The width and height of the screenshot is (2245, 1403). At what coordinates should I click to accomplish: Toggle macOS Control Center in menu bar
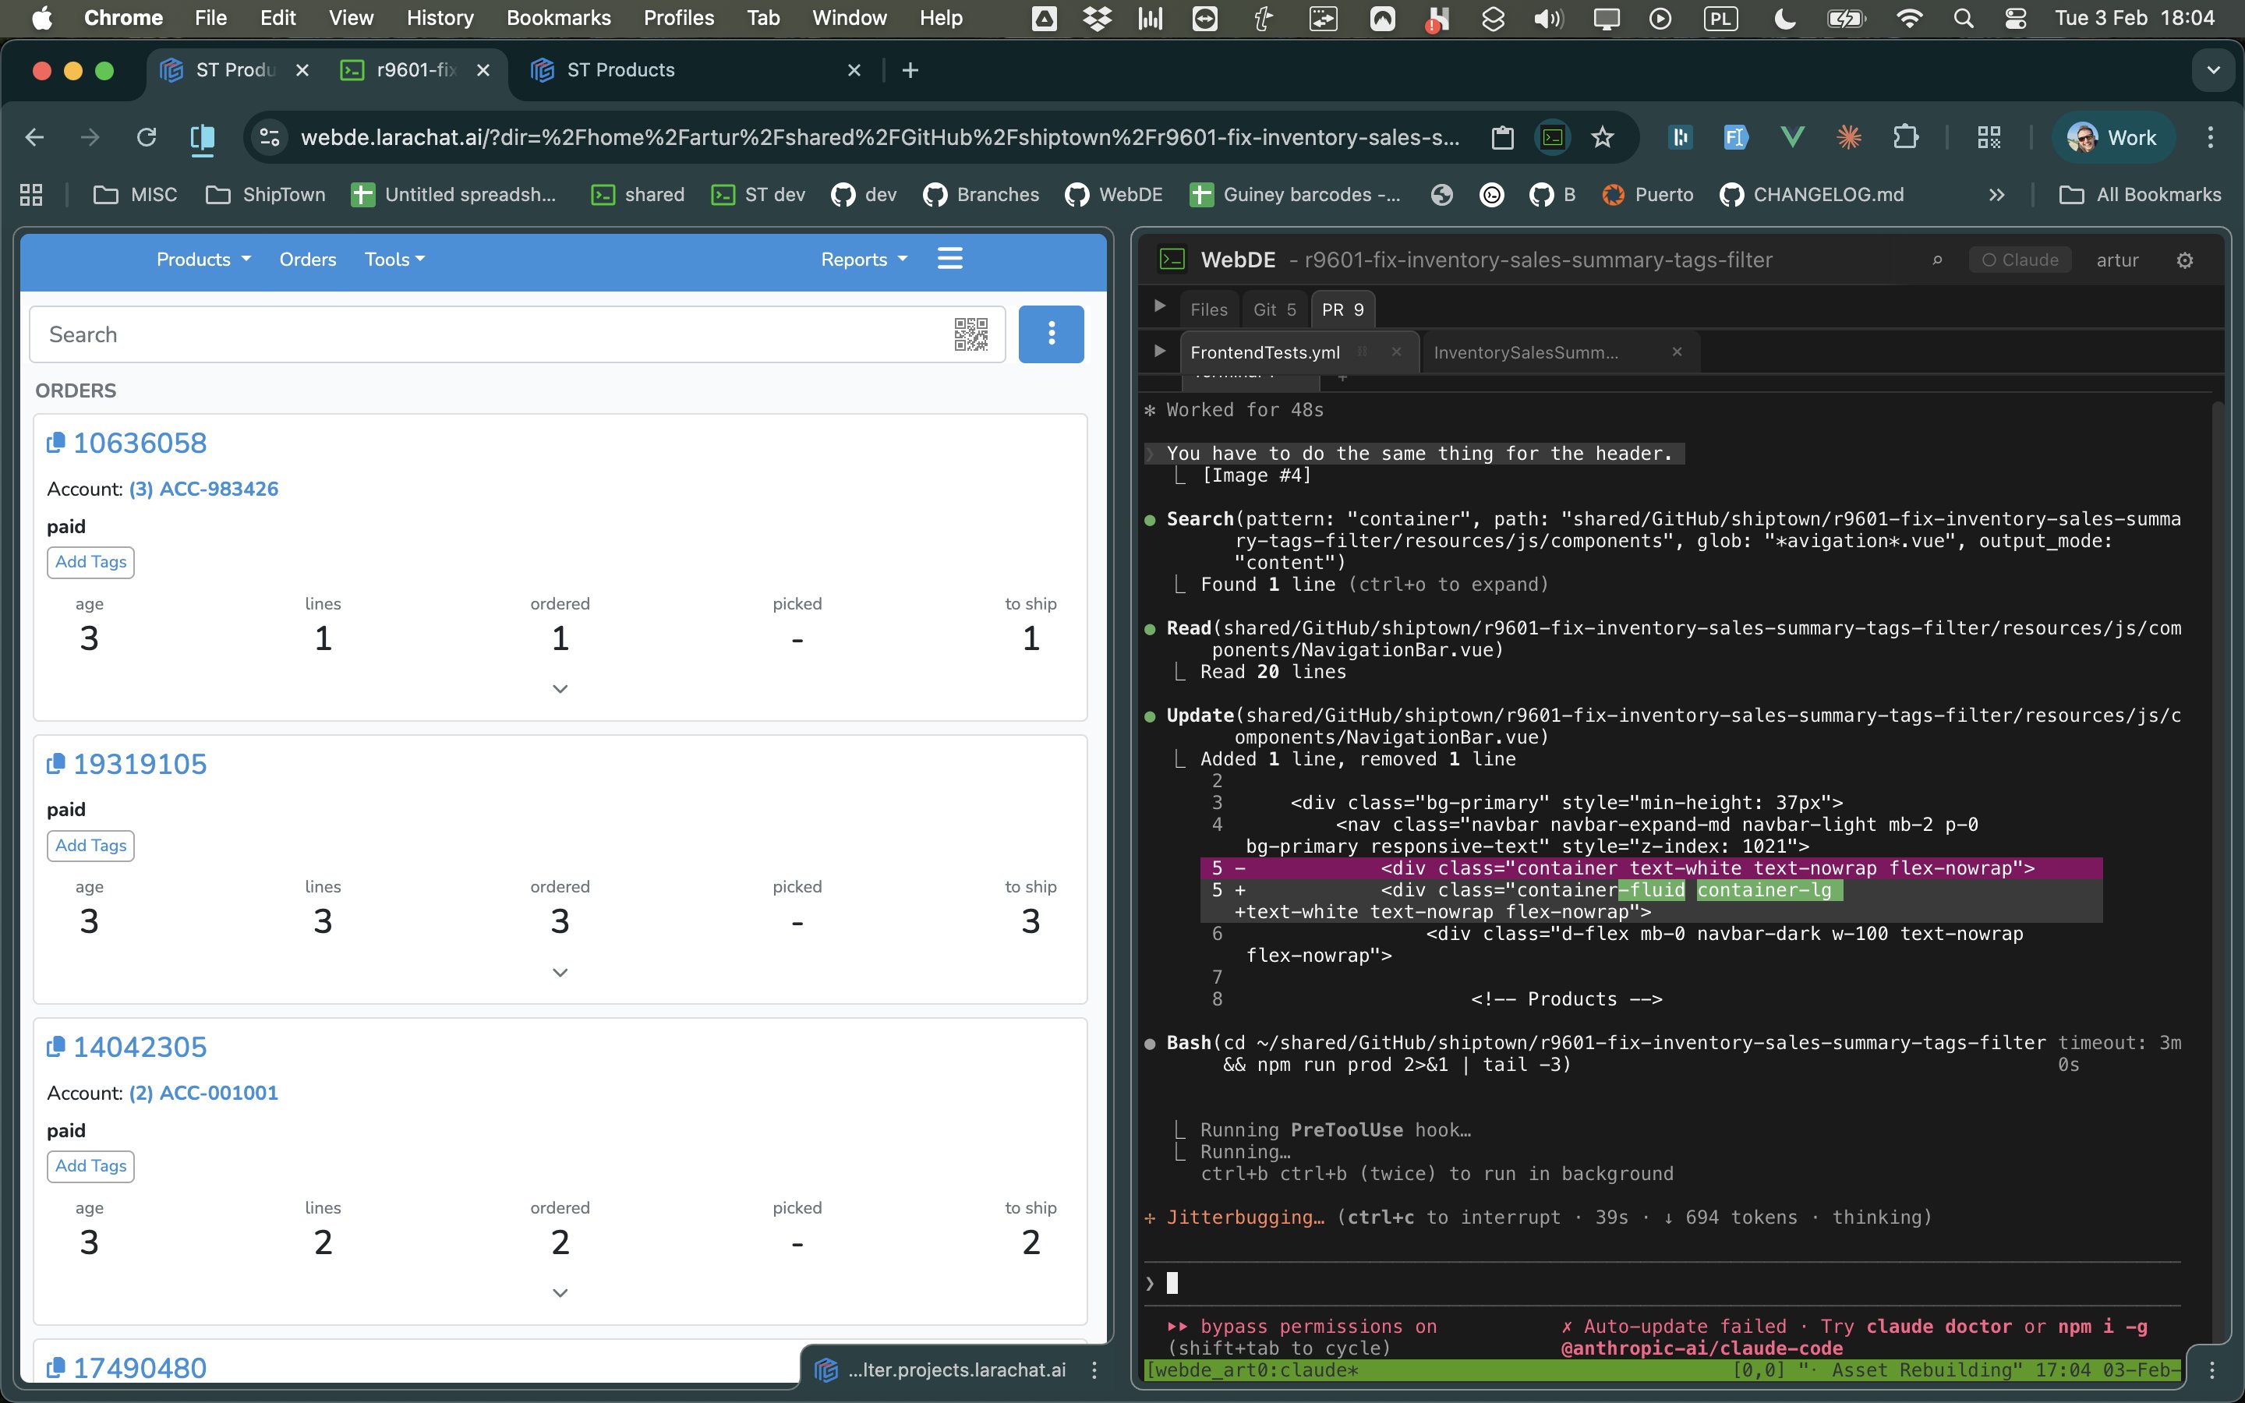click(2015, 18)
